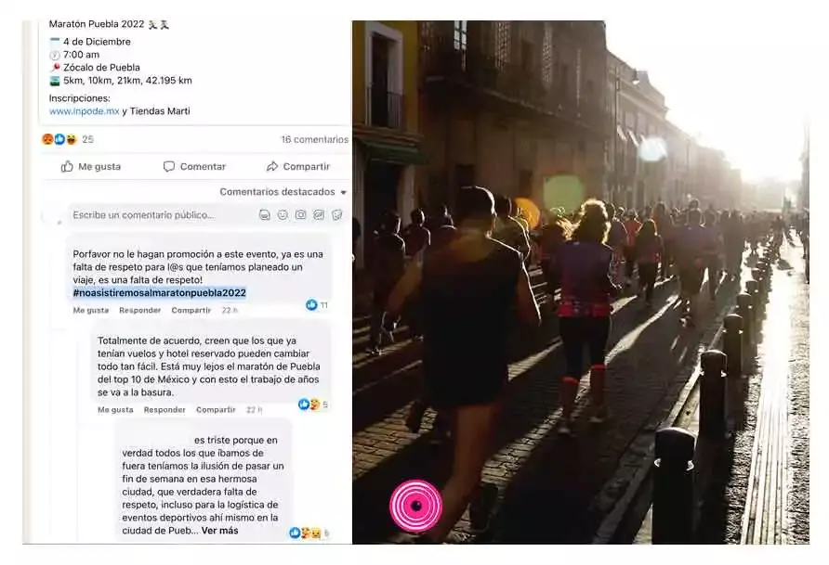Click the 'Maratón Puebla 2022' title text
The image size is (829, 565).
(97, 24)
